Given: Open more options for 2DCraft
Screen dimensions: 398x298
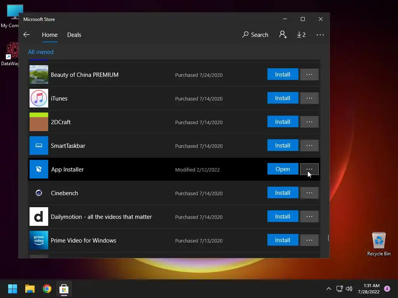Looking at the screenshot, I should (x=309, y=122).
